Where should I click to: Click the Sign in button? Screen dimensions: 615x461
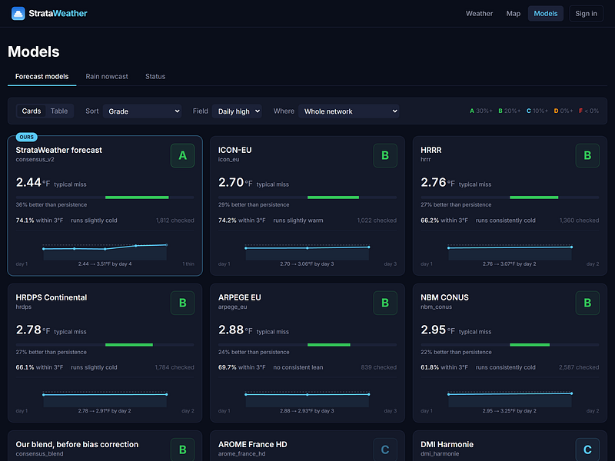pyautogui.click(x=586, y=13)
